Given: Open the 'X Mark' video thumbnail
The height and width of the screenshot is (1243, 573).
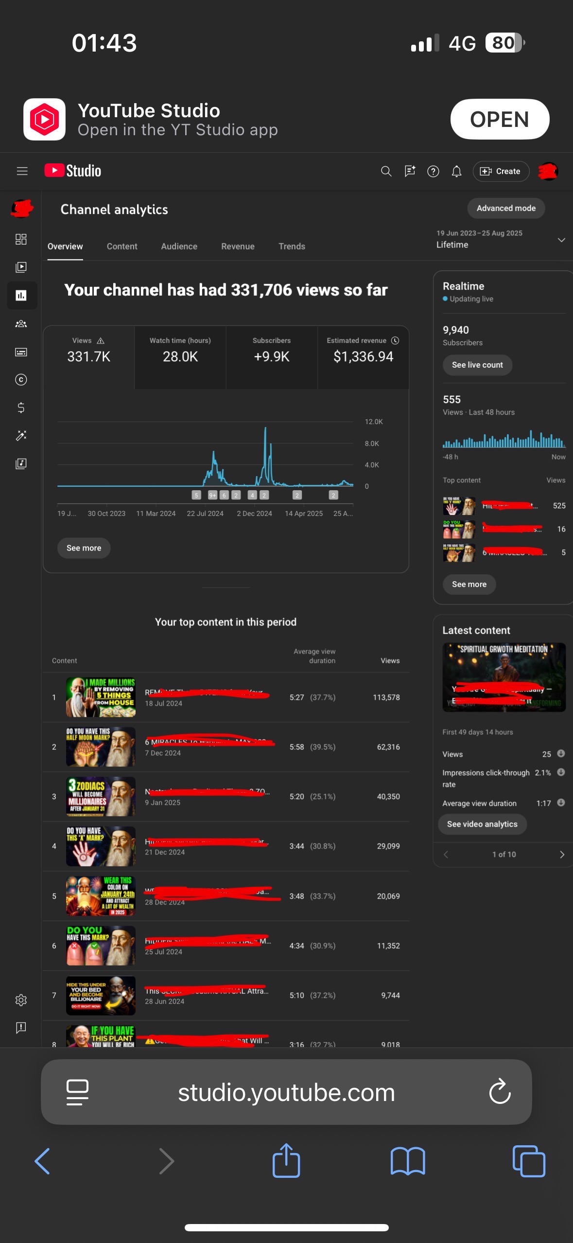Looking at the screenshot, I should pos(101,846).
